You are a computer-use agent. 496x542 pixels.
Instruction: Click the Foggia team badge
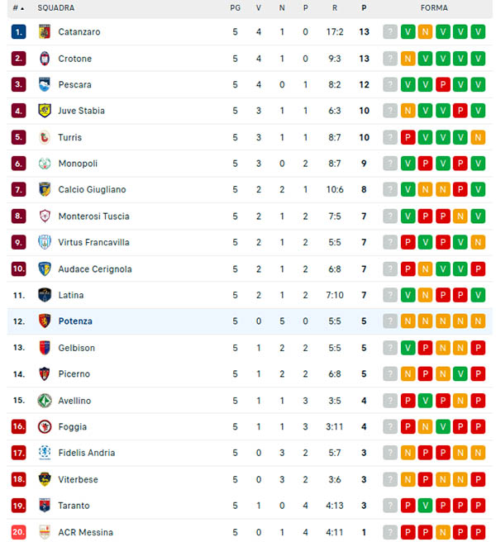(45, 426)
